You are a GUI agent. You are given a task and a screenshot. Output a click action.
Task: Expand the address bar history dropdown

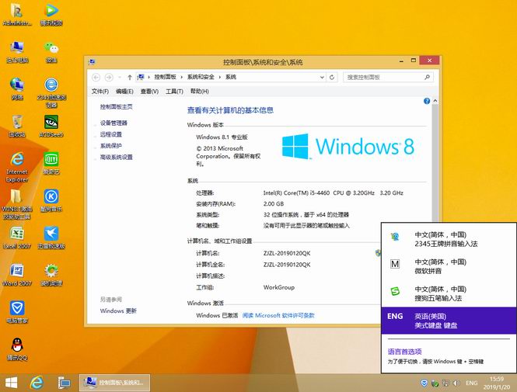[321, 77]
